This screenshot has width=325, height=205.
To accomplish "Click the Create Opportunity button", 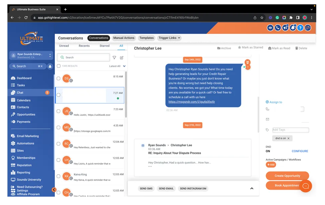I will [287, 176].
